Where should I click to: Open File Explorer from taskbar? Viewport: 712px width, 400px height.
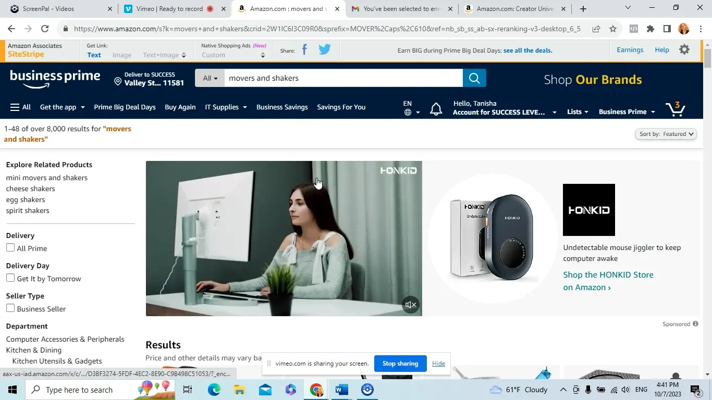click(239, 390)
